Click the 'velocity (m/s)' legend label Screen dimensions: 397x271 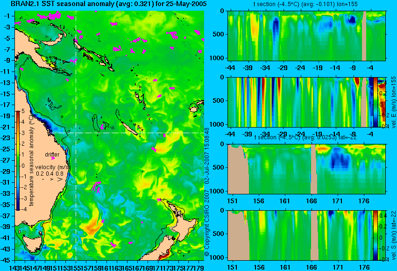[x=52, y=167]
